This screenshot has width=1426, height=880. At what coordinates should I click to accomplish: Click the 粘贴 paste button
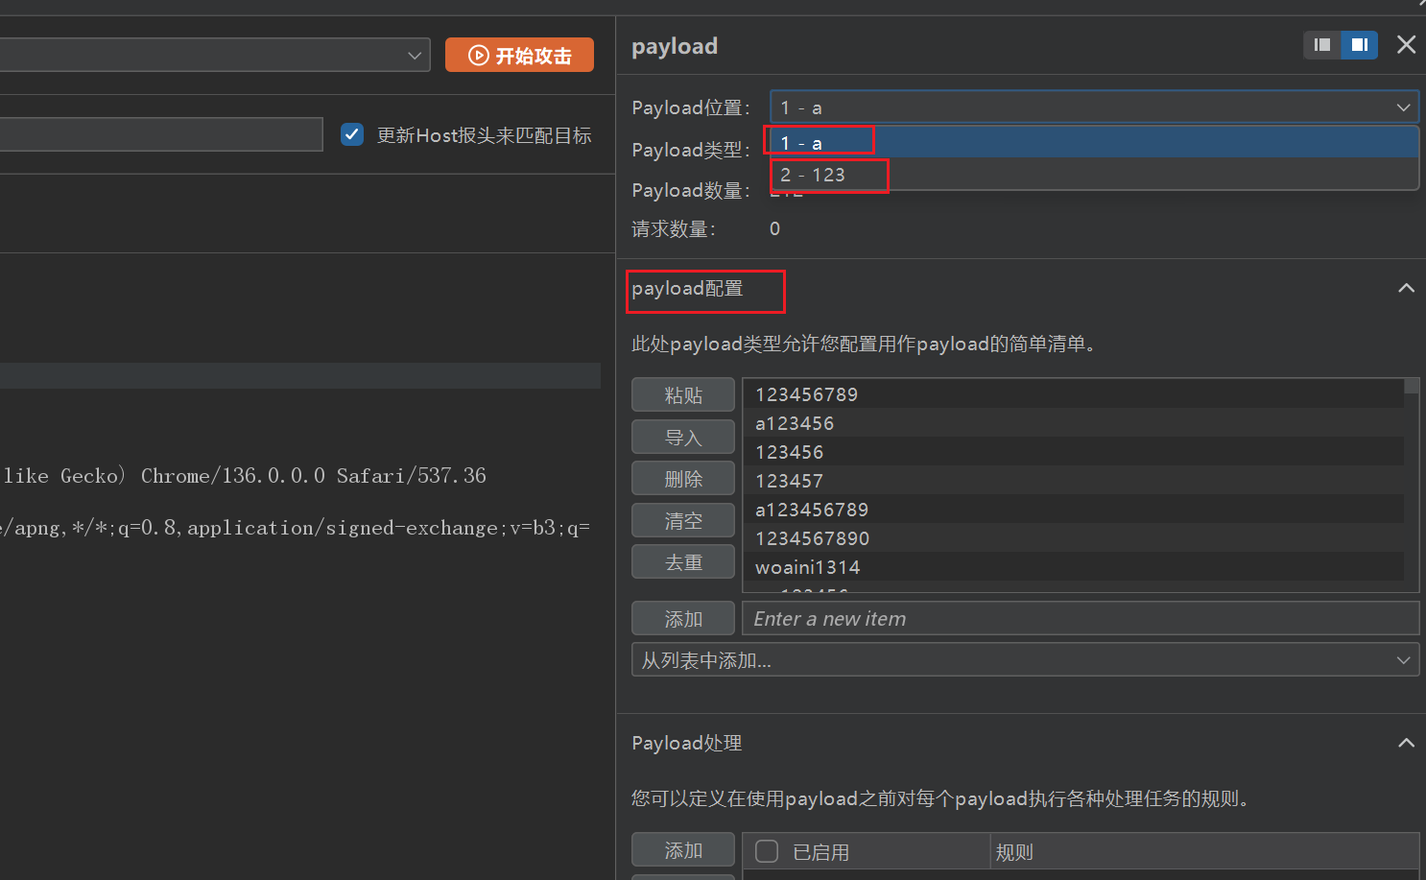(x=683, y=395)
